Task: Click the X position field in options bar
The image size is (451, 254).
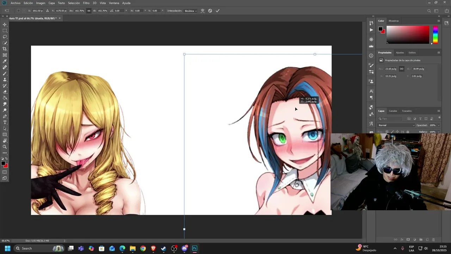Action: pos(38,11)
